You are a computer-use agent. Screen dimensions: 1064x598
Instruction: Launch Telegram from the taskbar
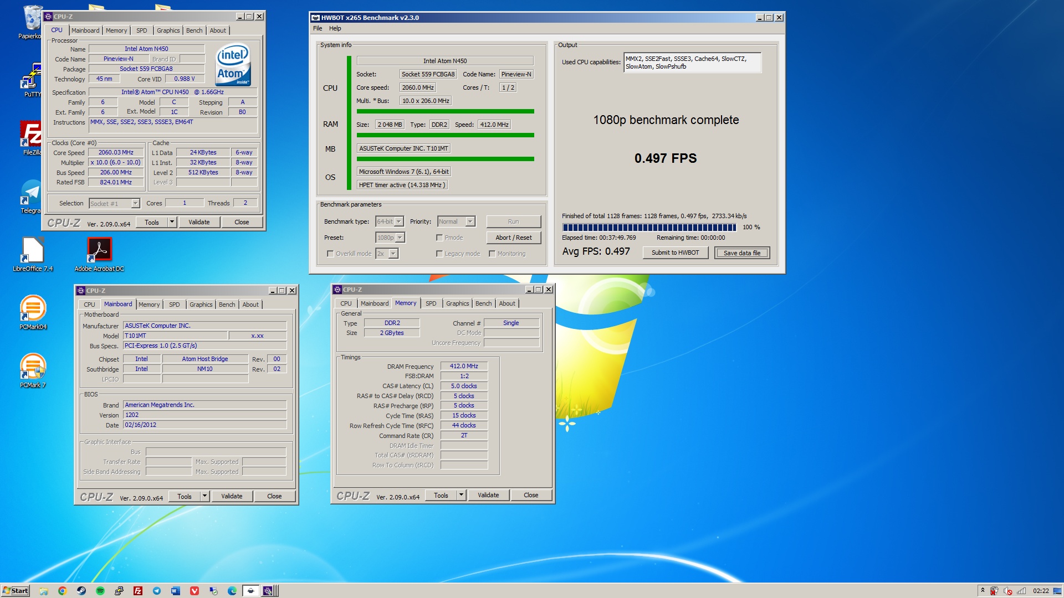(156, 591)
